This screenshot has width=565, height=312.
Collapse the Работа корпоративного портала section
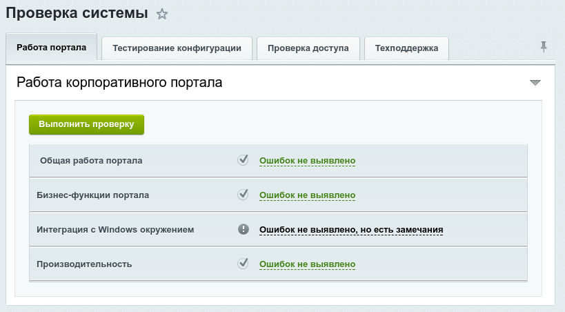[x=535, y=83]
